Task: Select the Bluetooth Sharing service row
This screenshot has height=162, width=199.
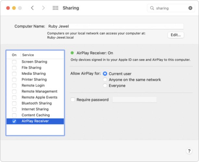Action: click(35, 103)
